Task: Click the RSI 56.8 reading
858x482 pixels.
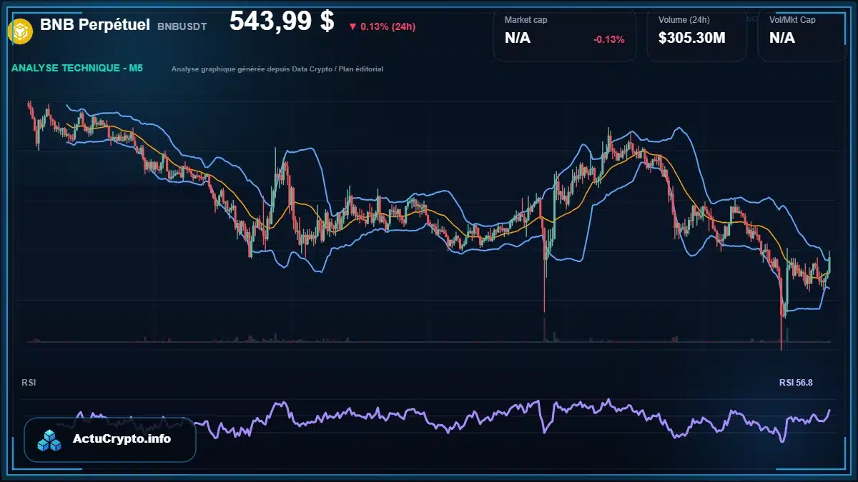Action: 796,383
